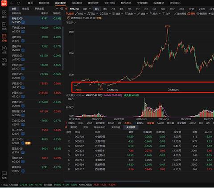Toggle main indicator 不显示 option
Viewport: 214px width, 188px height.
point(128,123)
